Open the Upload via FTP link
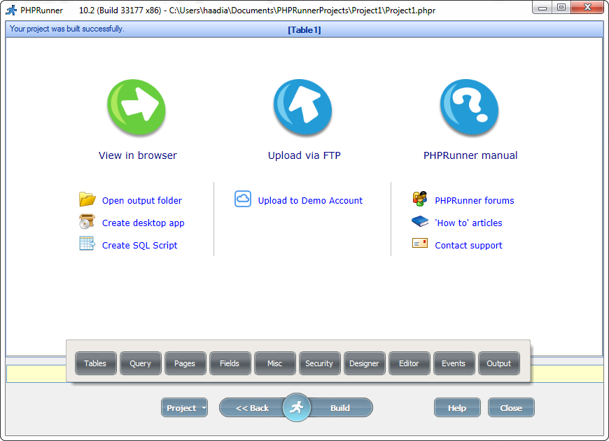 click(x=304, y=155)
